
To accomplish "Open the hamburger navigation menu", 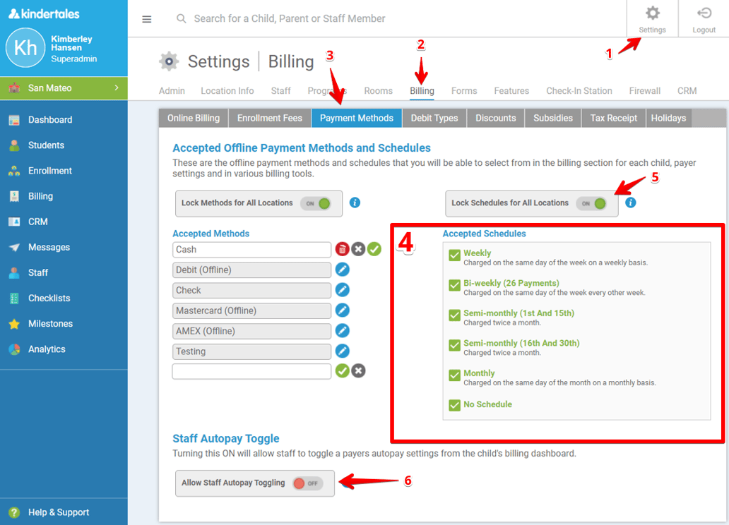I will pos(146,19).
